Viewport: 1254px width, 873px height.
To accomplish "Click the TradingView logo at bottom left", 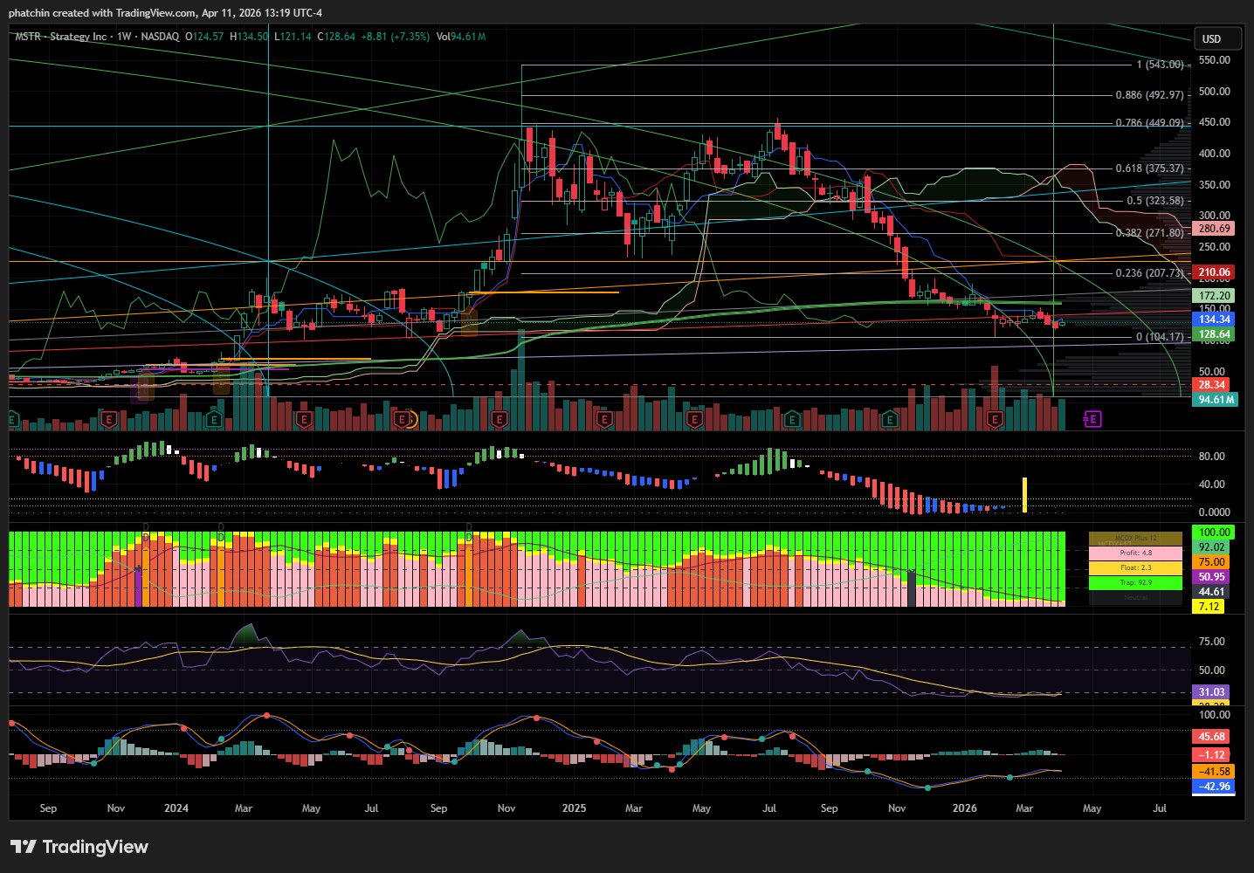I will click(79, 847).
